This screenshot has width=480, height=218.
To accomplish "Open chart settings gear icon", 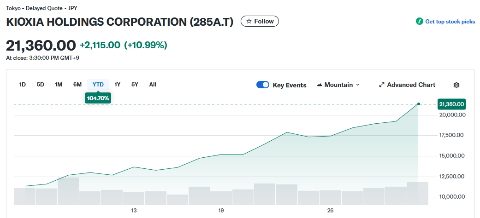I will coord(456,85).
